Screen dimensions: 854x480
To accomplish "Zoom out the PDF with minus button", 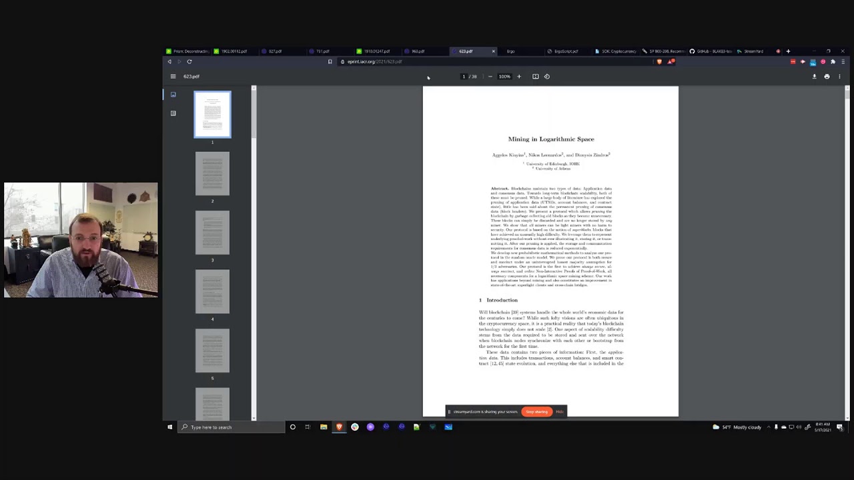I will pyautogui.click(x=490, y=76).
